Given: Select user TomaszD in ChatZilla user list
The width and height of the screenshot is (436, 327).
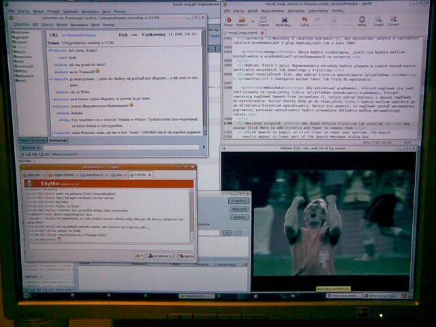Looking at the screenshot, I should coord(25,67).
